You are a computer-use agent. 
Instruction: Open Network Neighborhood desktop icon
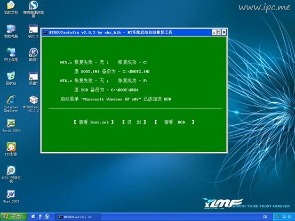pyautogui.click(x=11, y=54)
